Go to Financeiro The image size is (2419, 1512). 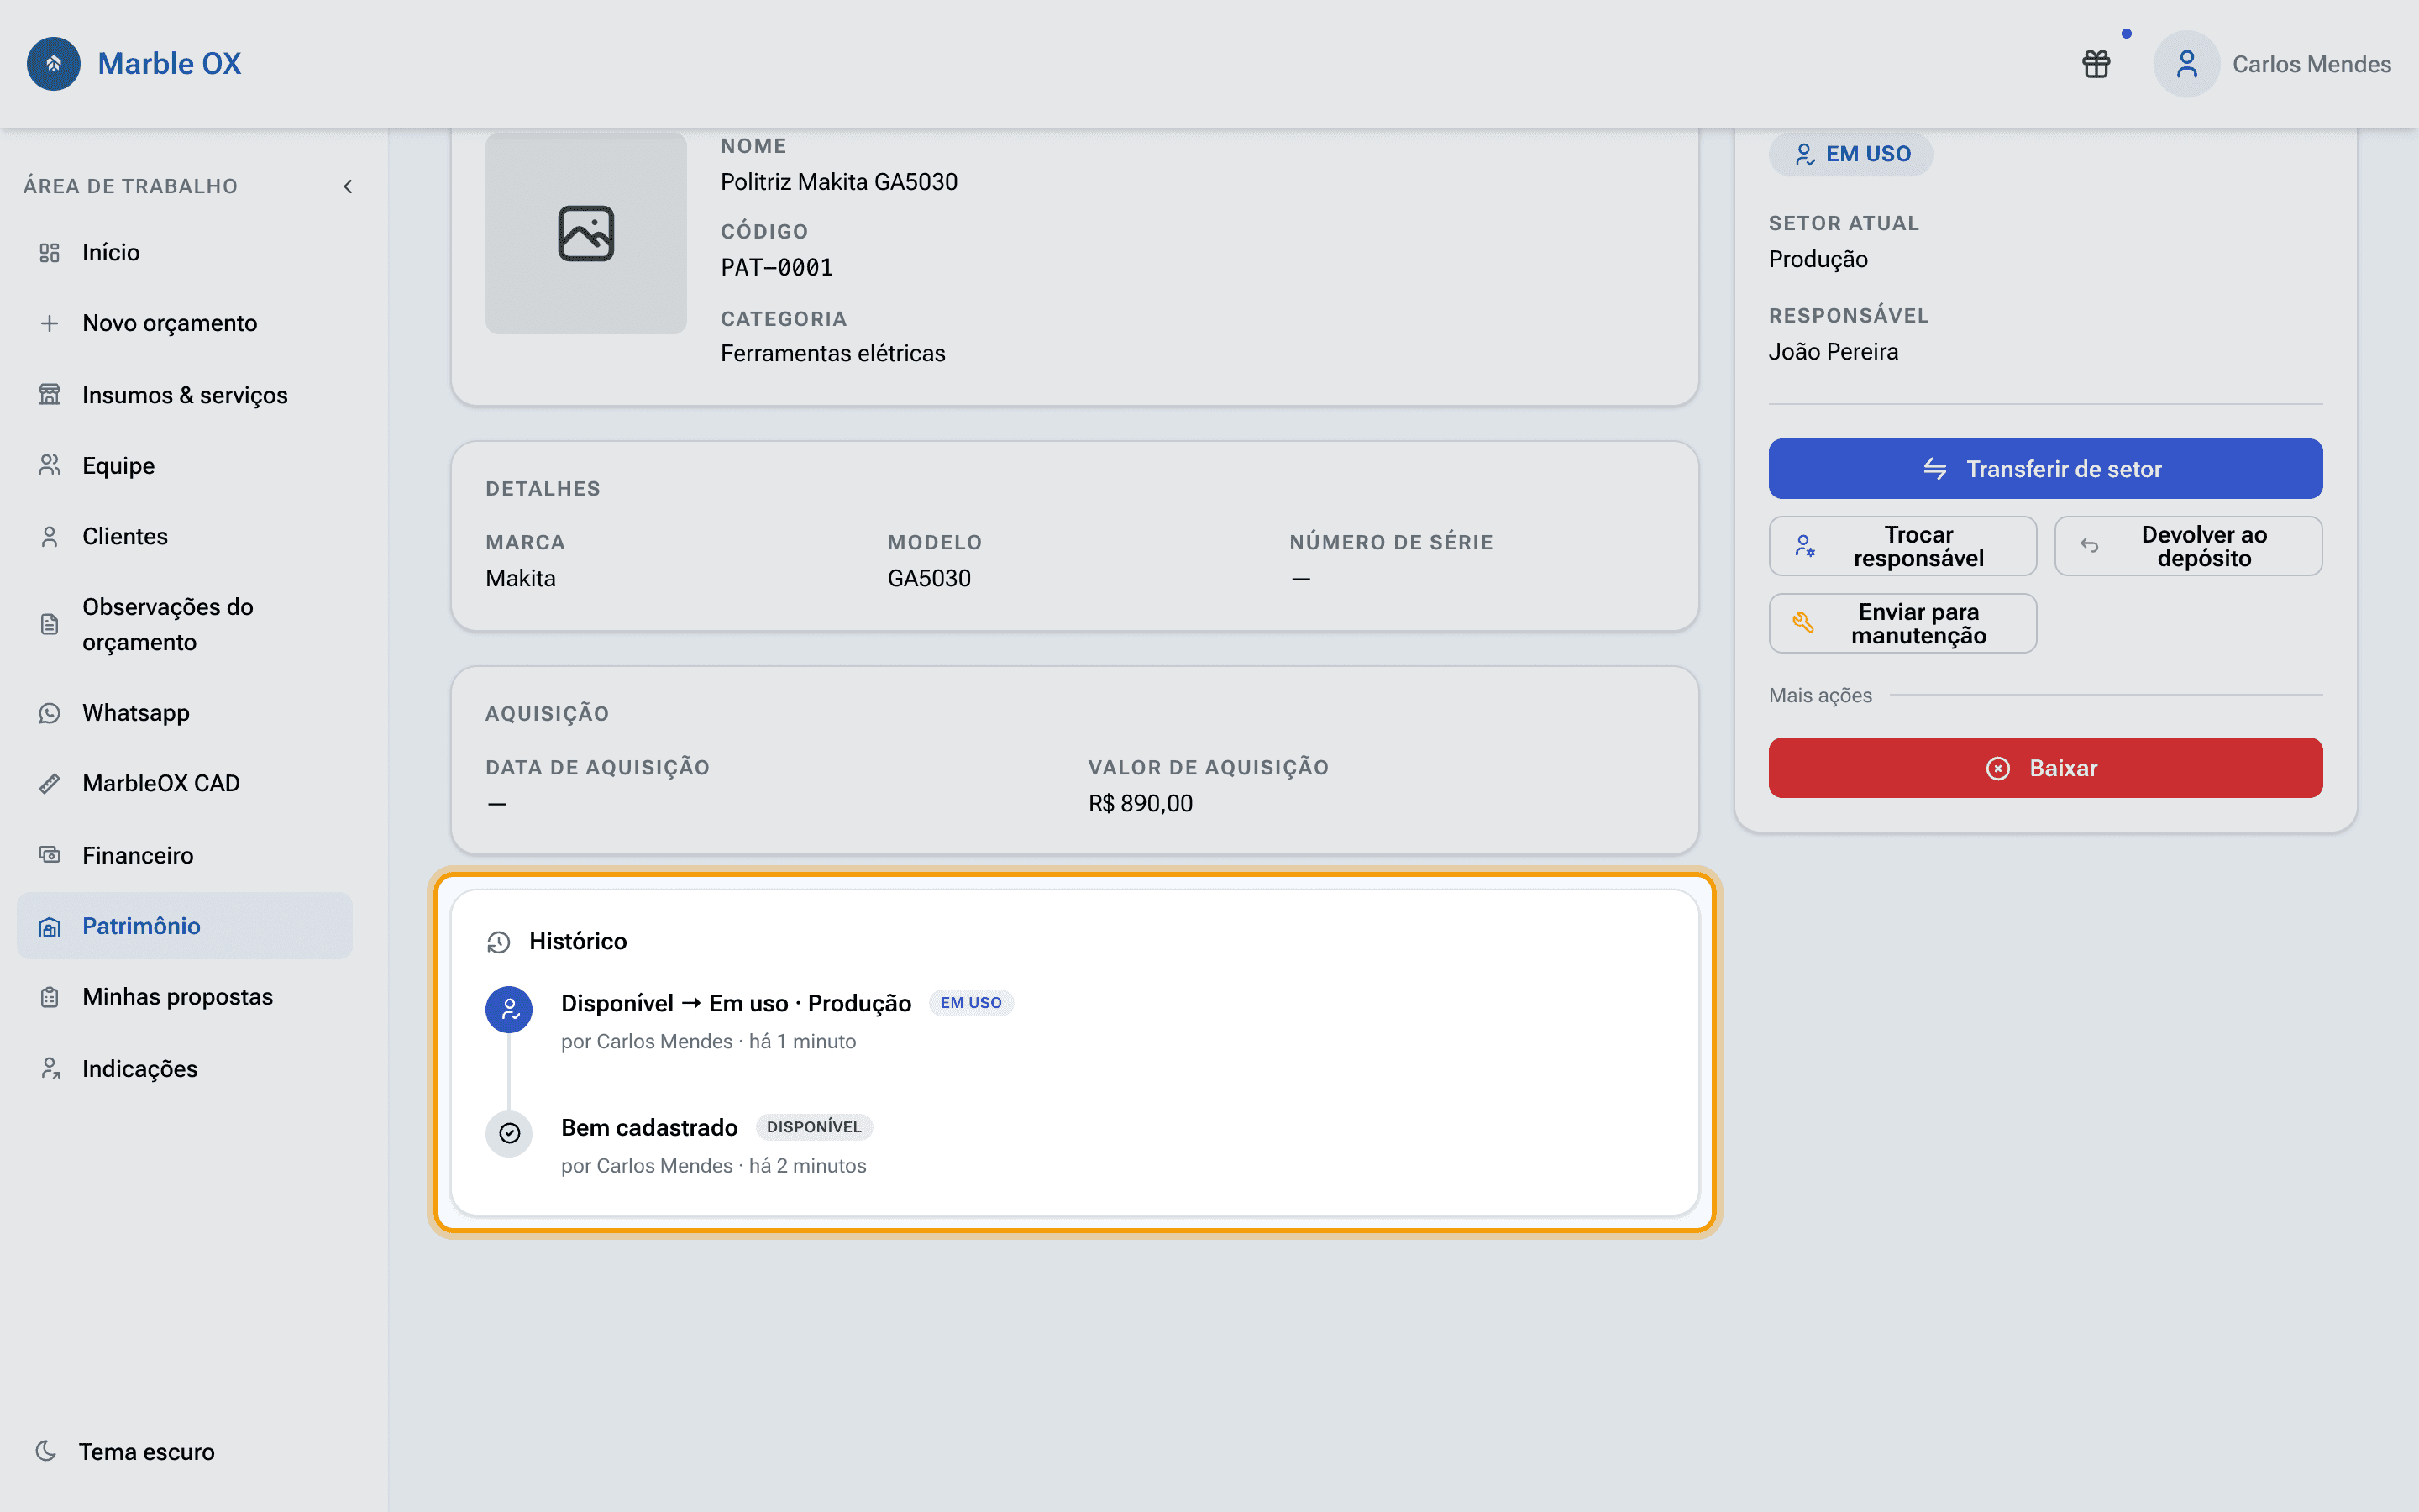pyautogui.click(x=185, y=855)
